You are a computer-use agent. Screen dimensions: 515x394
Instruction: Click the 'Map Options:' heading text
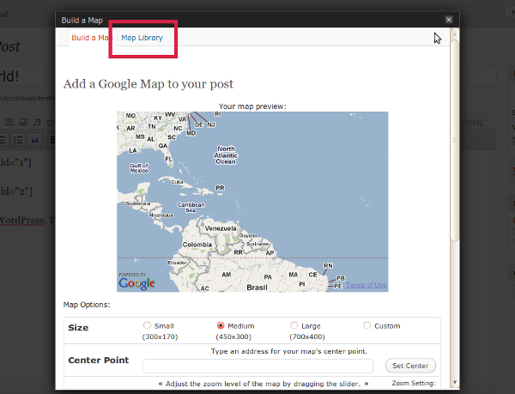(x=87, y=305)
